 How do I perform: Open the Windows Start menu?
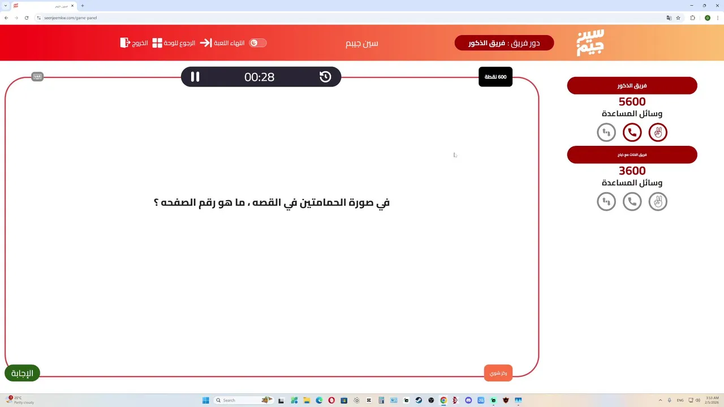pos(206,400)
